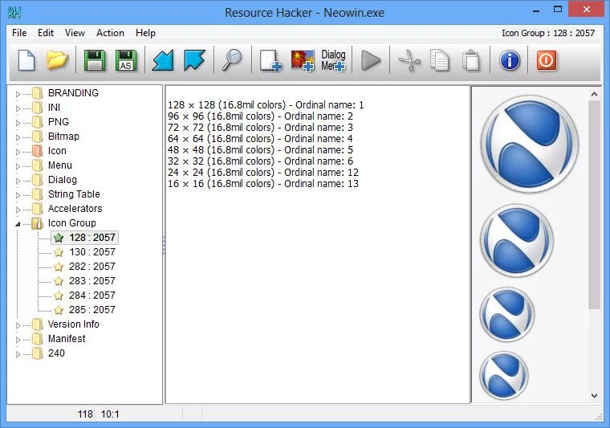Expand the 240 tree node

[18, 354]
